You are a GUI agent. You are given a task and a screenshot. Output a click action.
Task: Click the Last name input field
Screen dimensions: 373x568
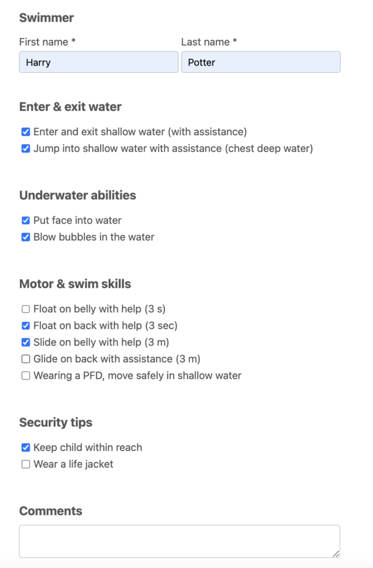[261, 62]
